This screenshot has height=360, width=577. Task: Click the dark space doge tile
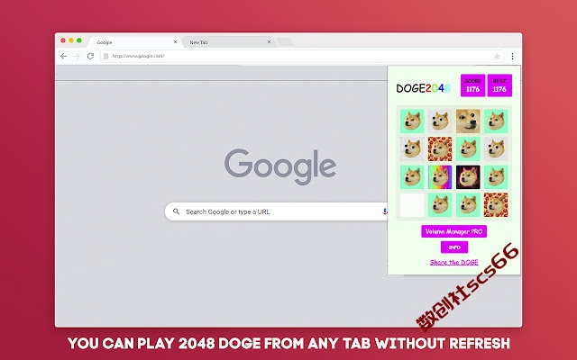[x=468, y=177]
